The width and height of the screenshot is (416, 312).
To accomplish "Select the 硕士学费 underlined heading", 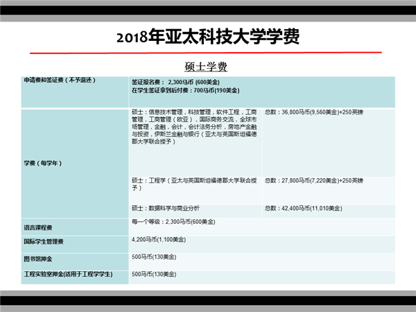I will point(206,67).
